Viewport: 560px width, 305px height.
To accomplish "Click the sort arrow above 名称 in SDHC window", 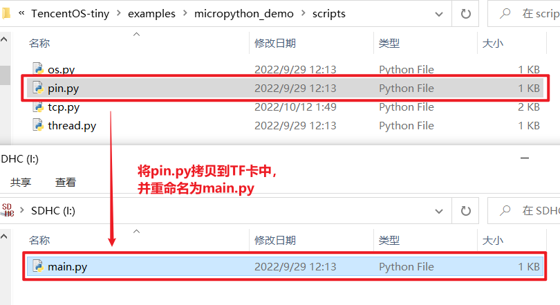I will [x=136, y=232].
